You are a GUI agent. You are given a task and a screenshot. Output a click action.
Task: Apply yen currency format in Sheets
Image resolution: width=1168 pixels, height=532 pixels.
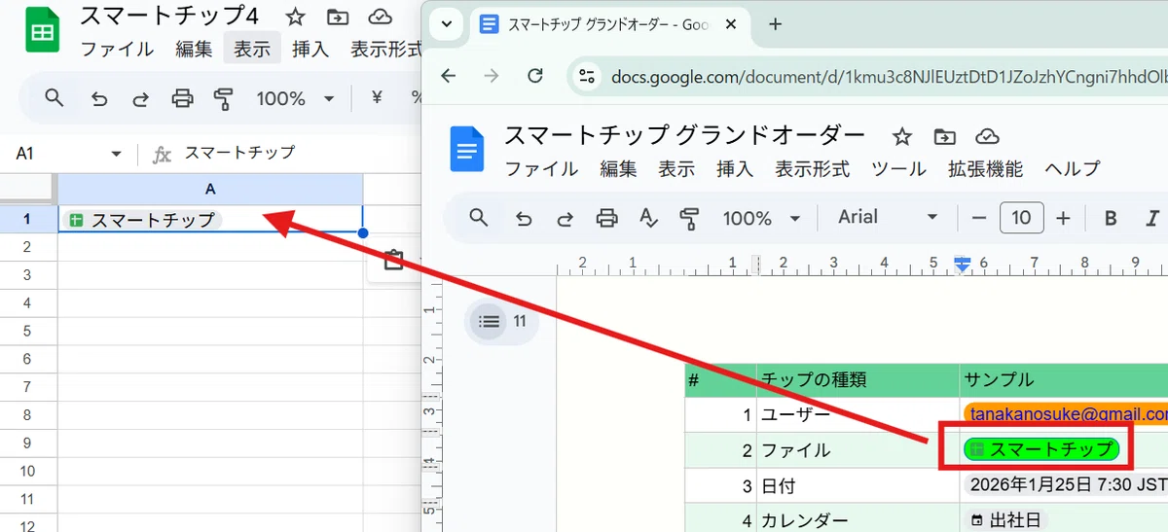pos(377,98)
